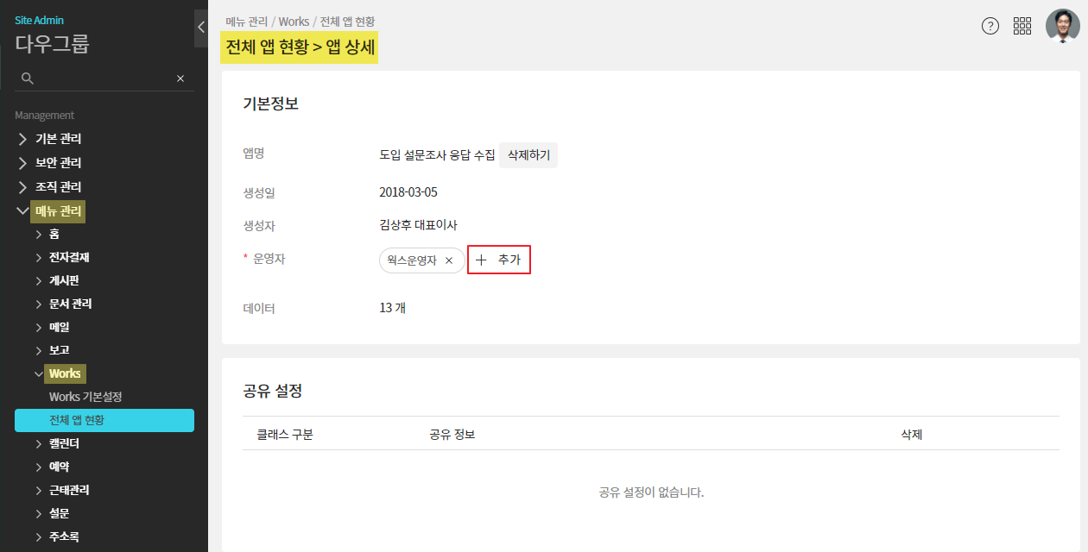This screenshot has width=1088, height=552.
Task: Clear the sidebar search with X icon
Action: (180, 78)
